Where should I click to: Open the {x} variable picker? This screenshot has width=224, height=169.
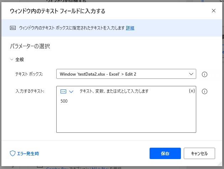[x=192, y=91]
